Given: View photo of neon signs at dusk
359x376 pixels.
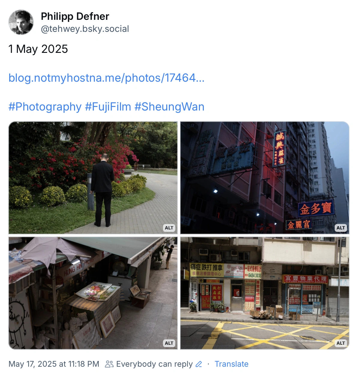Looking at the screenshot, I should point(265,177).
